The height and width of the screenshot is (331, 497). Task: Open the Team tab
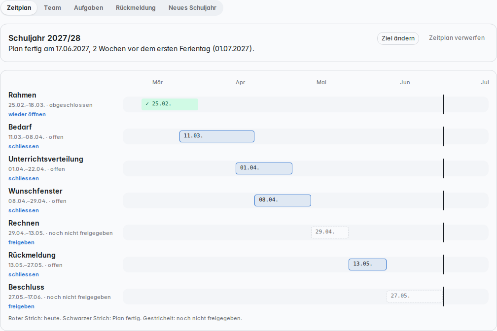coord(52,8)
